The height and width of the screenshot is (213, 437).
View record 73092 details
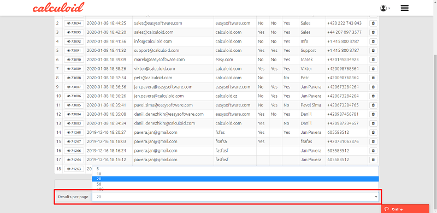(74, 42)
